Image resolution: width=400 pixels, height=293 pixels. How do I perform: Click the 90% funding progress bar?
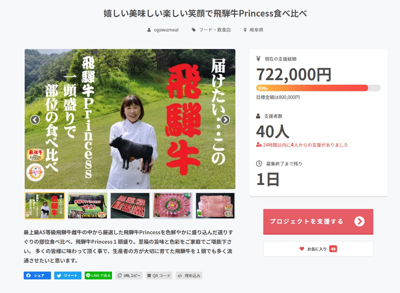pyautogui.click(x=318, y=88)
